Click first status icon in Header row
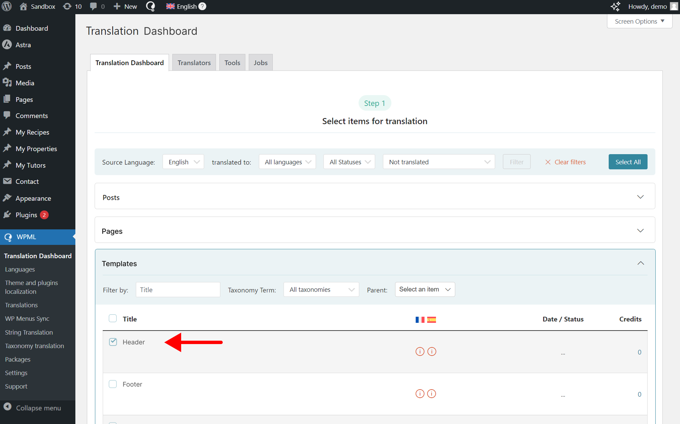 (x=420, y=351)
